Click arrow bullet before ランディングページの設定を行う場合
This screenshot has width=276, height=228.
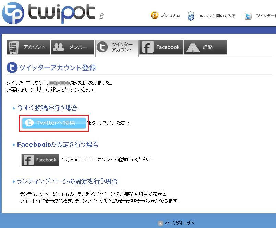pyautogui.click(x=14, y=181)
